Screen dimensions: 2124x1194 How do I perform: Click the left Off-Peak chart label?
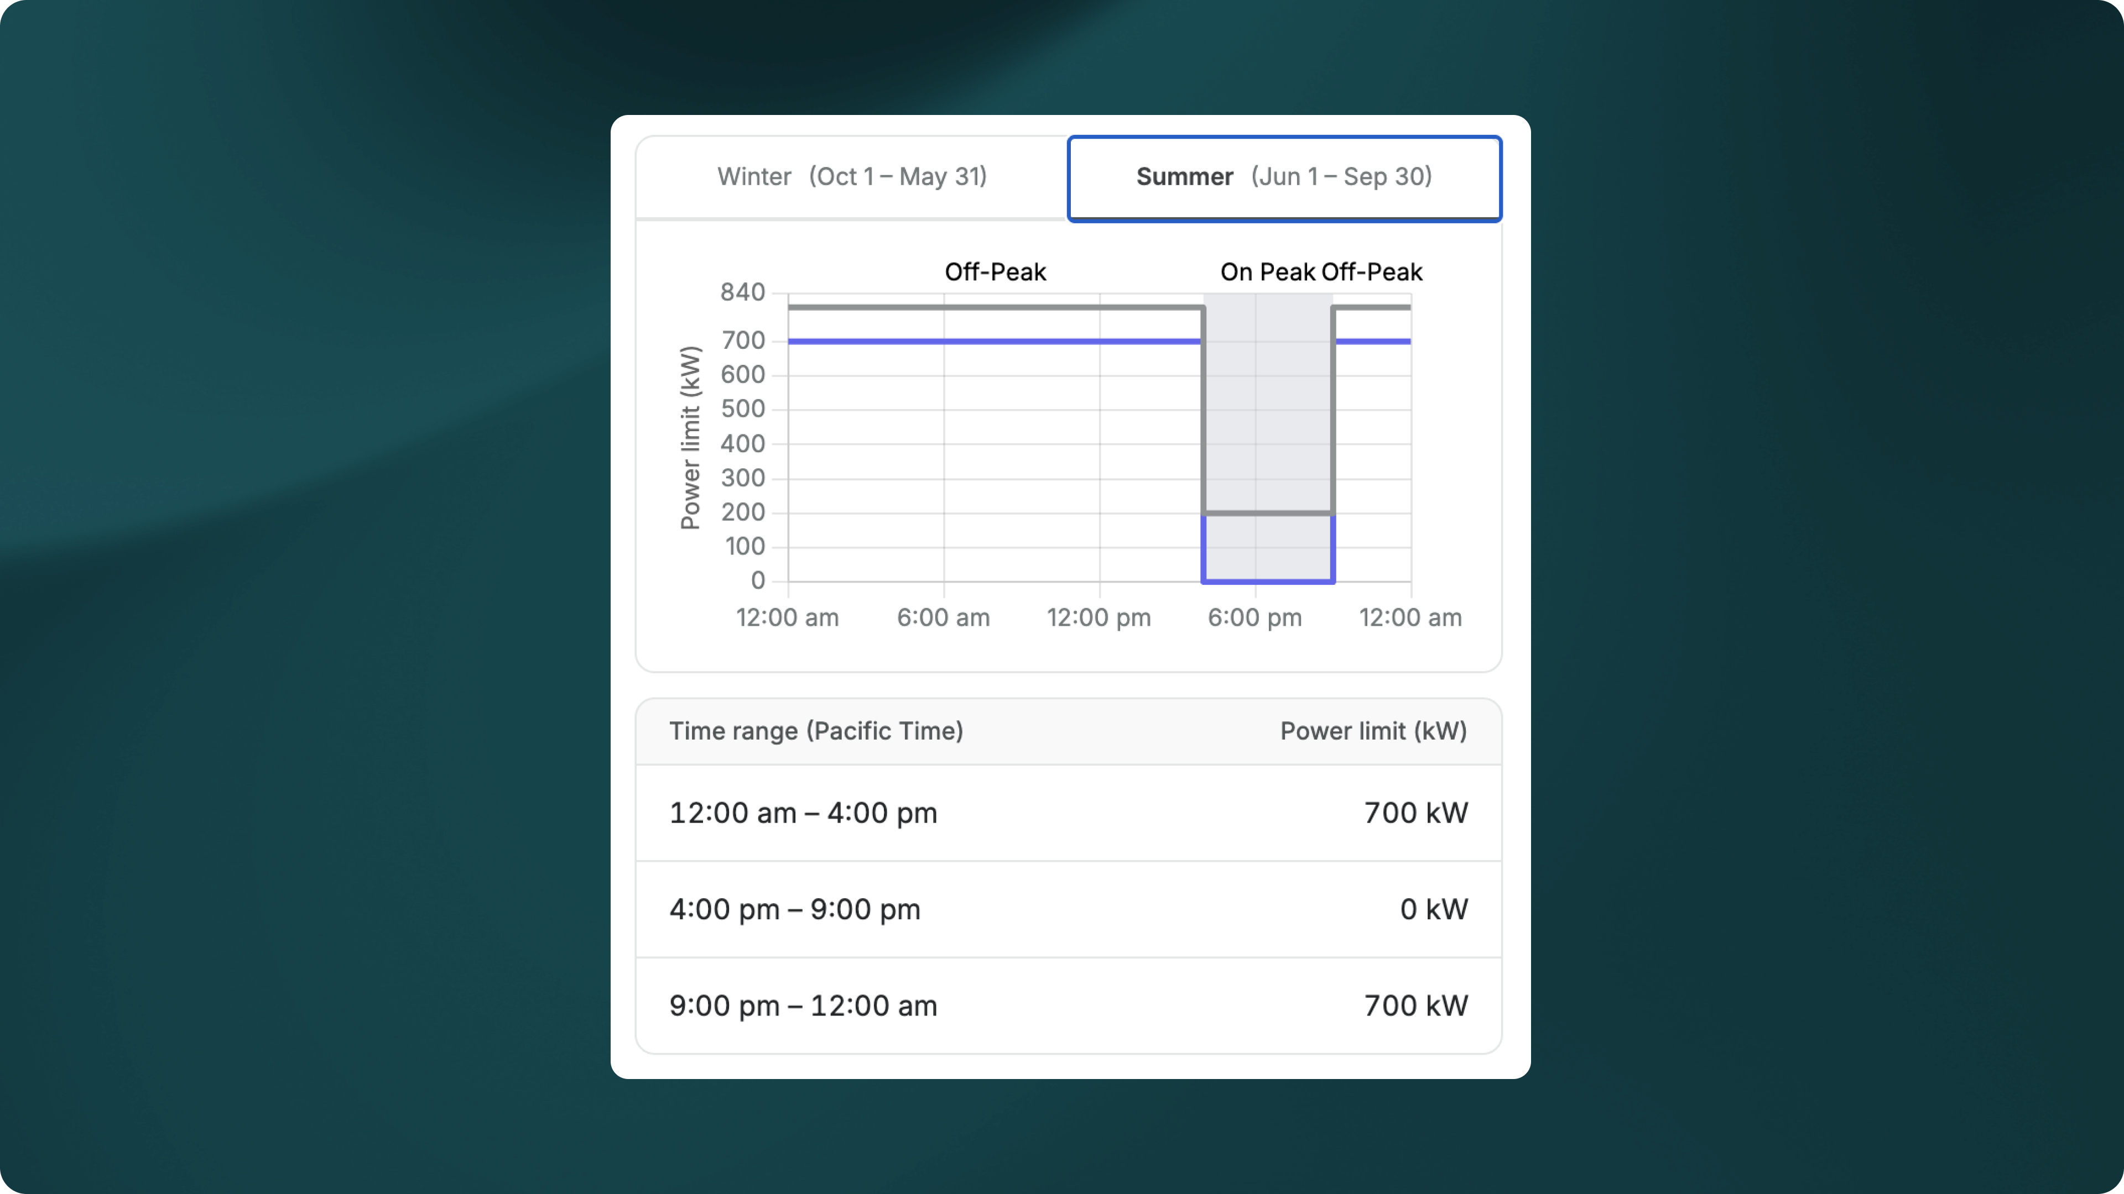pos(995,272)
